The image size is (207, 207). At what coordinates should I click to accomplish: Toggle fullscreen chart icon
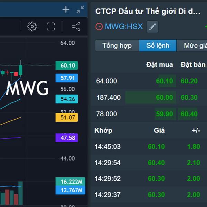[51, 27]
